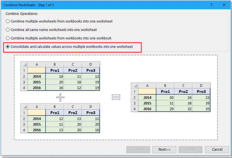This screenshot has height=158, width=232.
Task: Close the Combine Worksheets dialog
Action: [224, 5]
